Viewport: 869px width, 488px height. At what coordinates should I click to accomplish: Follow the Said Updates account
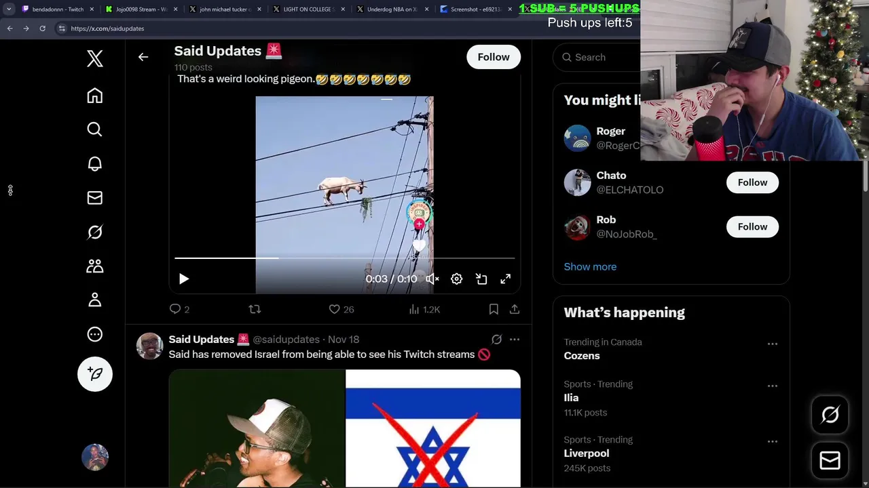[494, 57]
